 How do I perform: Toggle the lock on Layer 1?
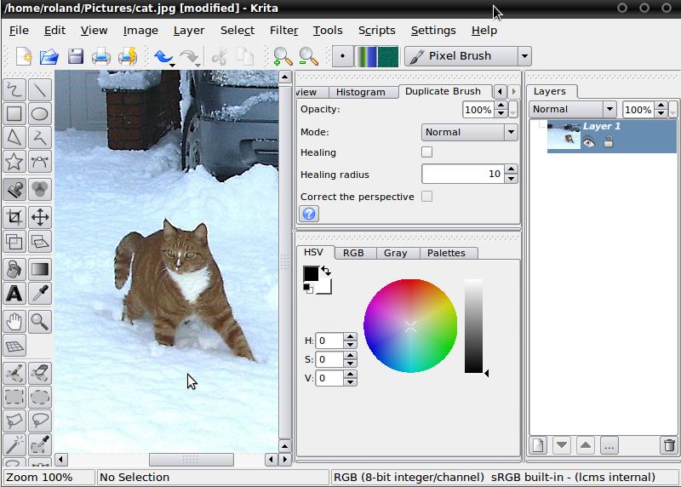[608, 142]
